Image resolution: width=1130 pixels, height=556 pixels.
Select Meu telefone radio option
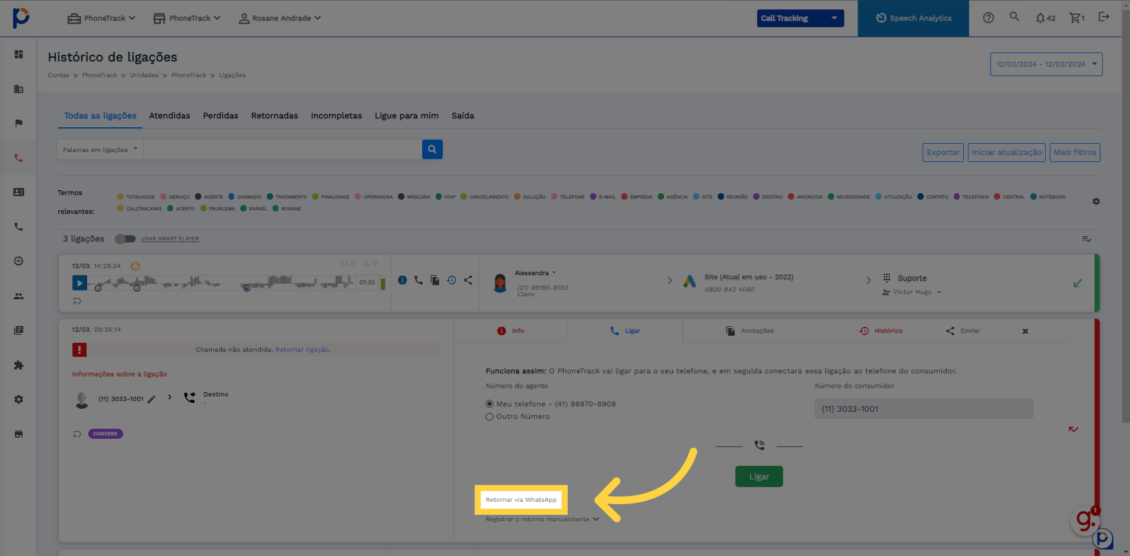(489, 404)
